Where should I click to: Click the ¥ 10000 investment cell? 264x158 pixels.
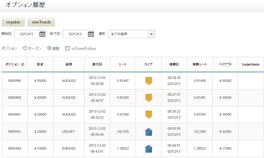[40, 148]
